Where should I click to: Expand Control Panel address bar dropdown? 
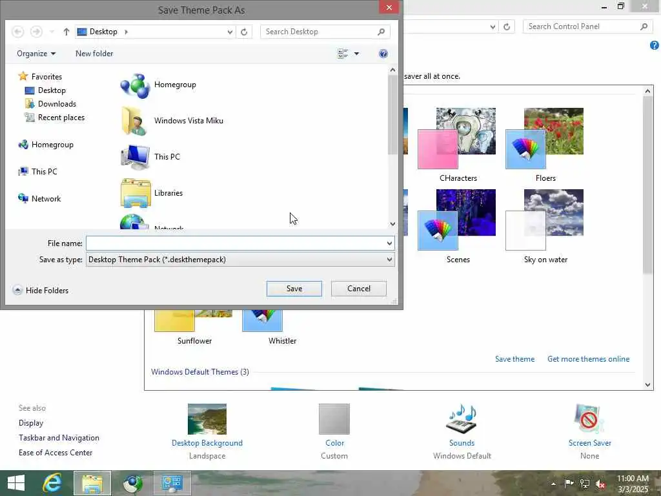coord(493,26)
